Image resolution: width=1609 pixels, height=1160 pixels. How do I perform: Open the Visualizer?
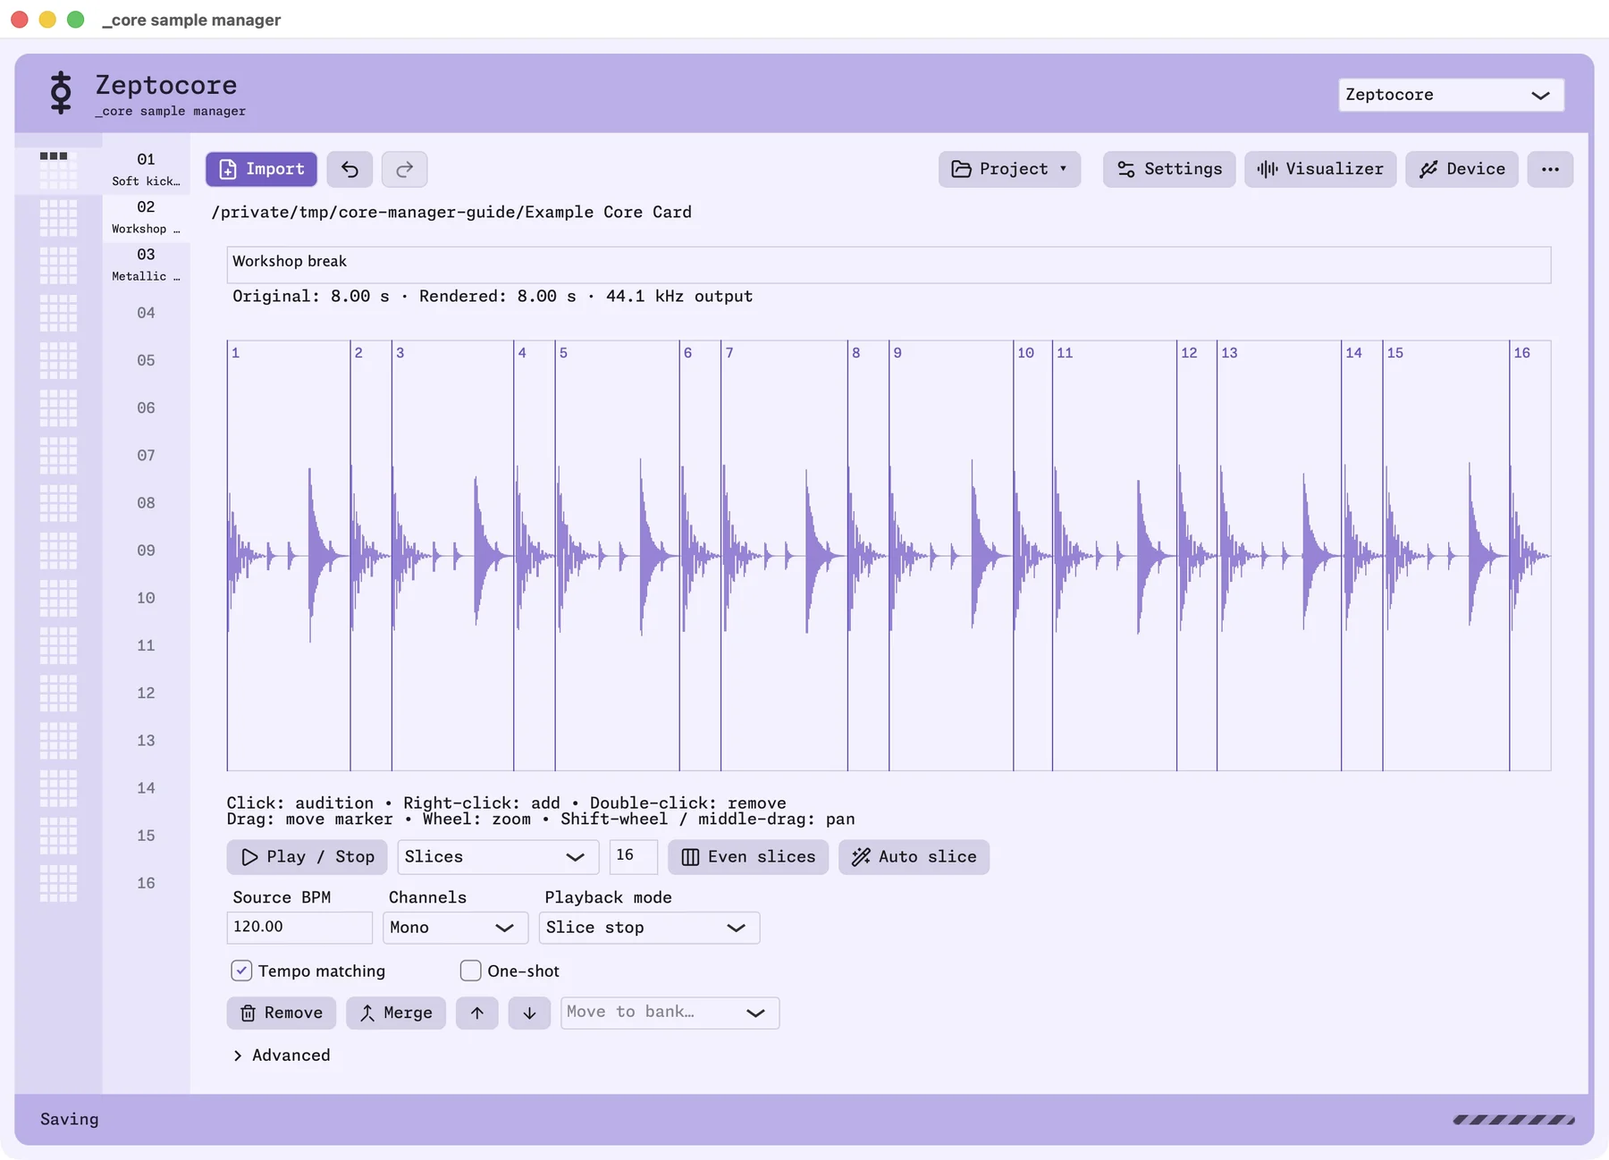coord(1320,169)
